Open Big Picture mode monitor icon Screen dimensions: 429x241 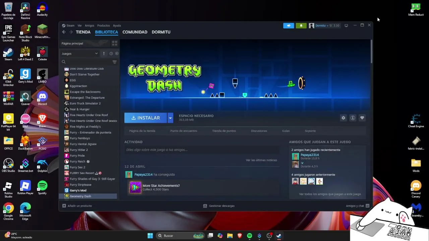346,25
